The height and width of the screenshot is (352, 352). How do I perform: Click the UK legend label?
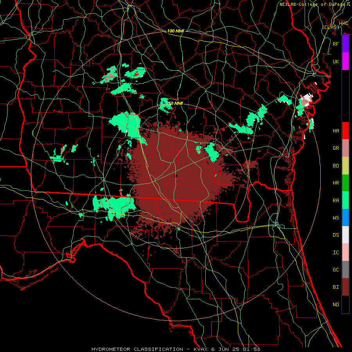coord(336,61)
